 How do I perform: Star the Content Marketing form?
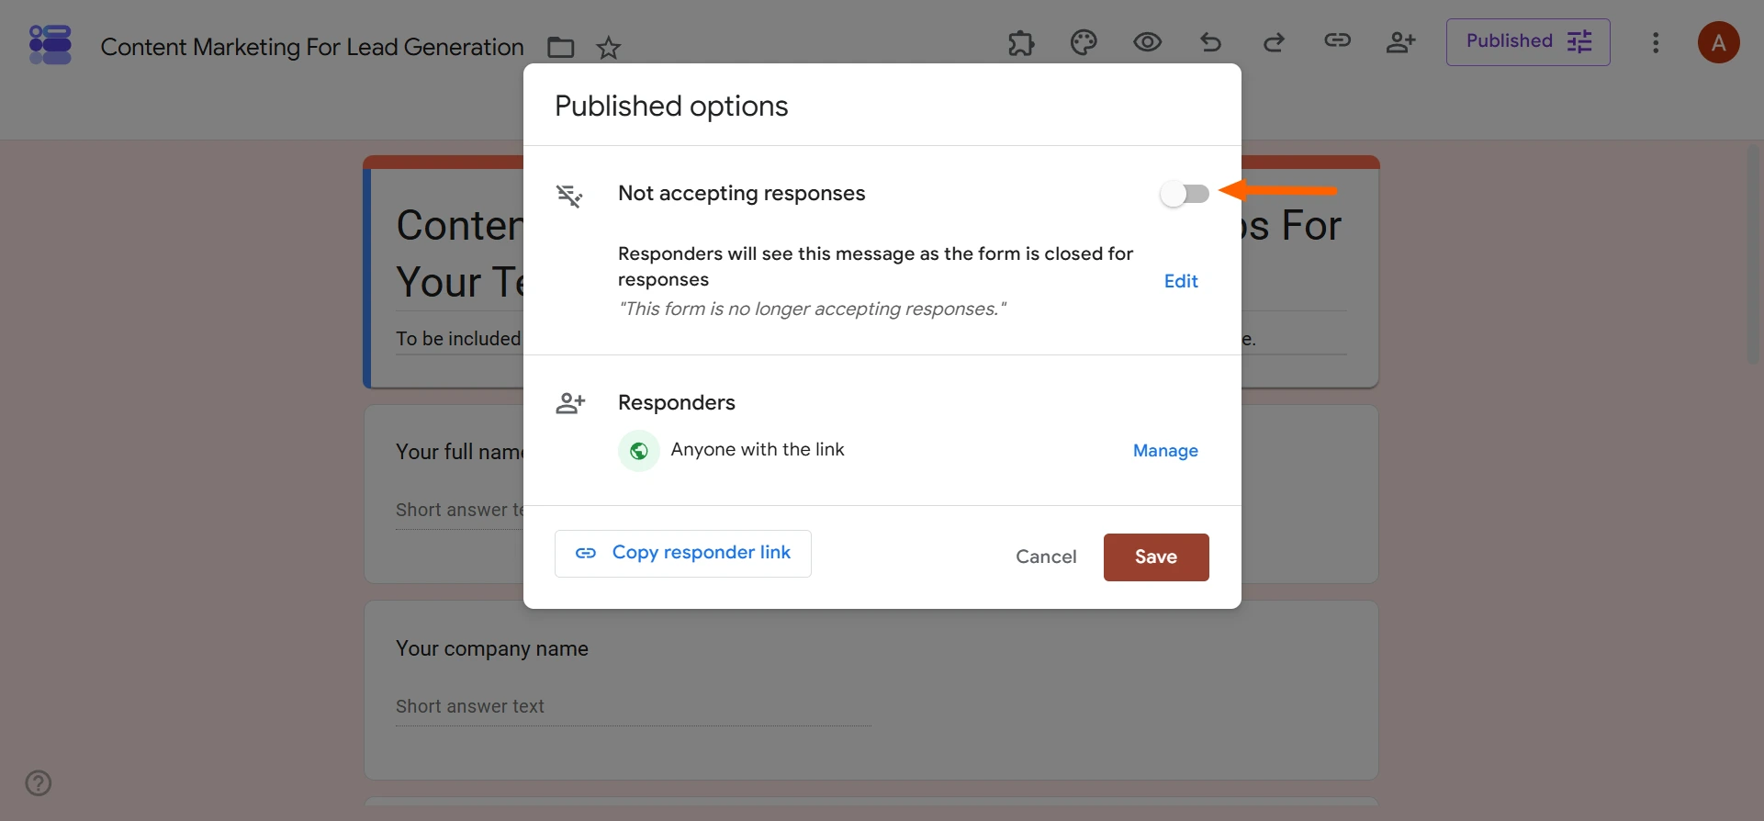[609, 47]
